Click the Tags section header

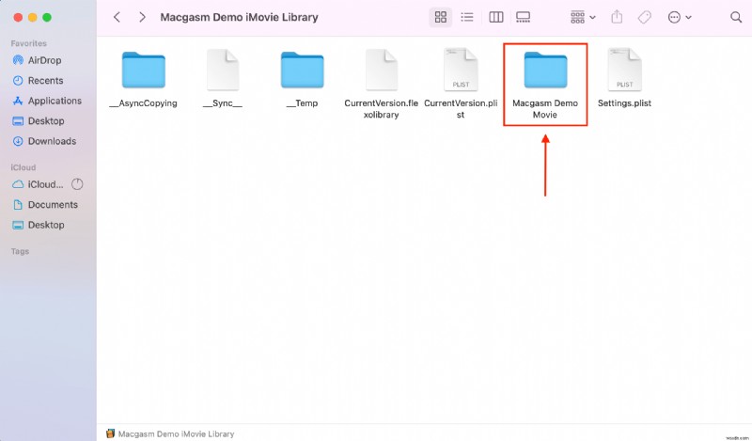pos(20,251)
